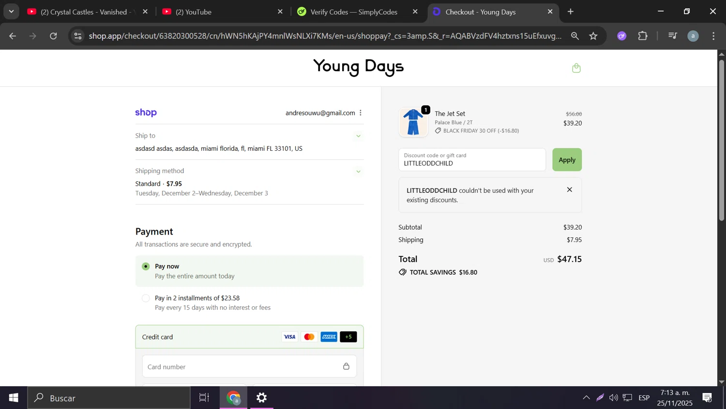Click the Standard · $7.95 shipping text
The width and height of the screenshot is (726, 409).
[159, 184]
